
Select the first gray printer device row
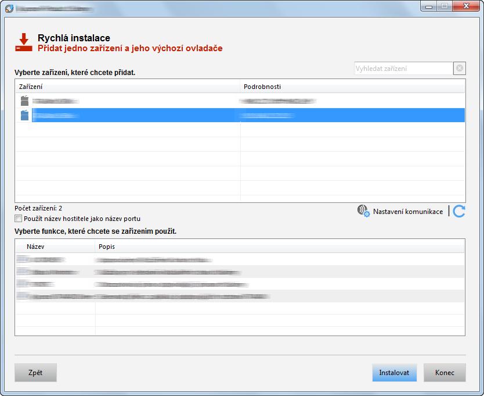coord(240,101)
